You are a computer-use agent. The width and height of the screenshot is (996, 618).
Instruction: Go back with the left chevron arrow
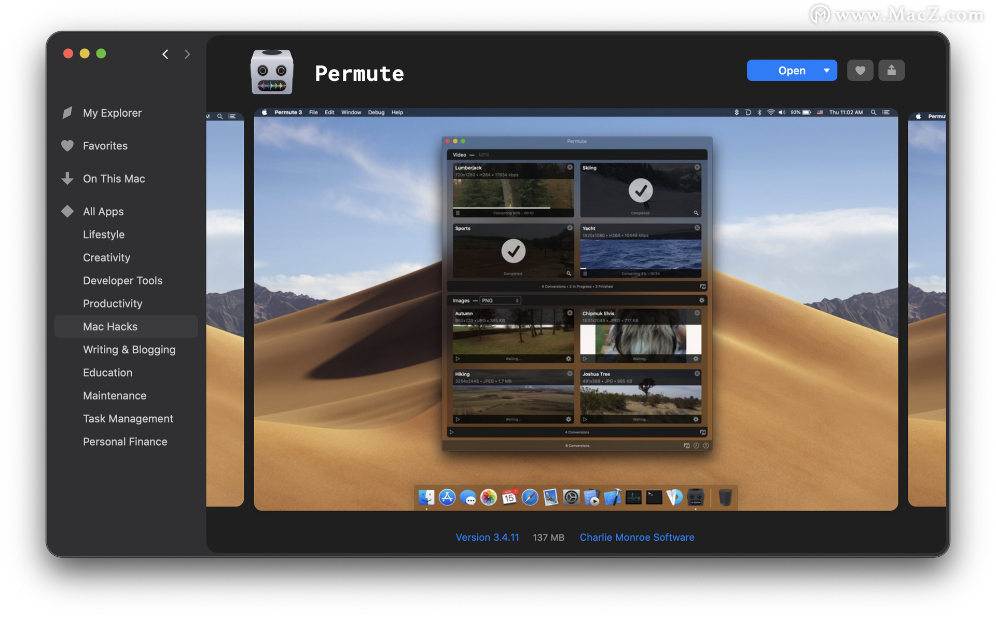tap(165, 54)
